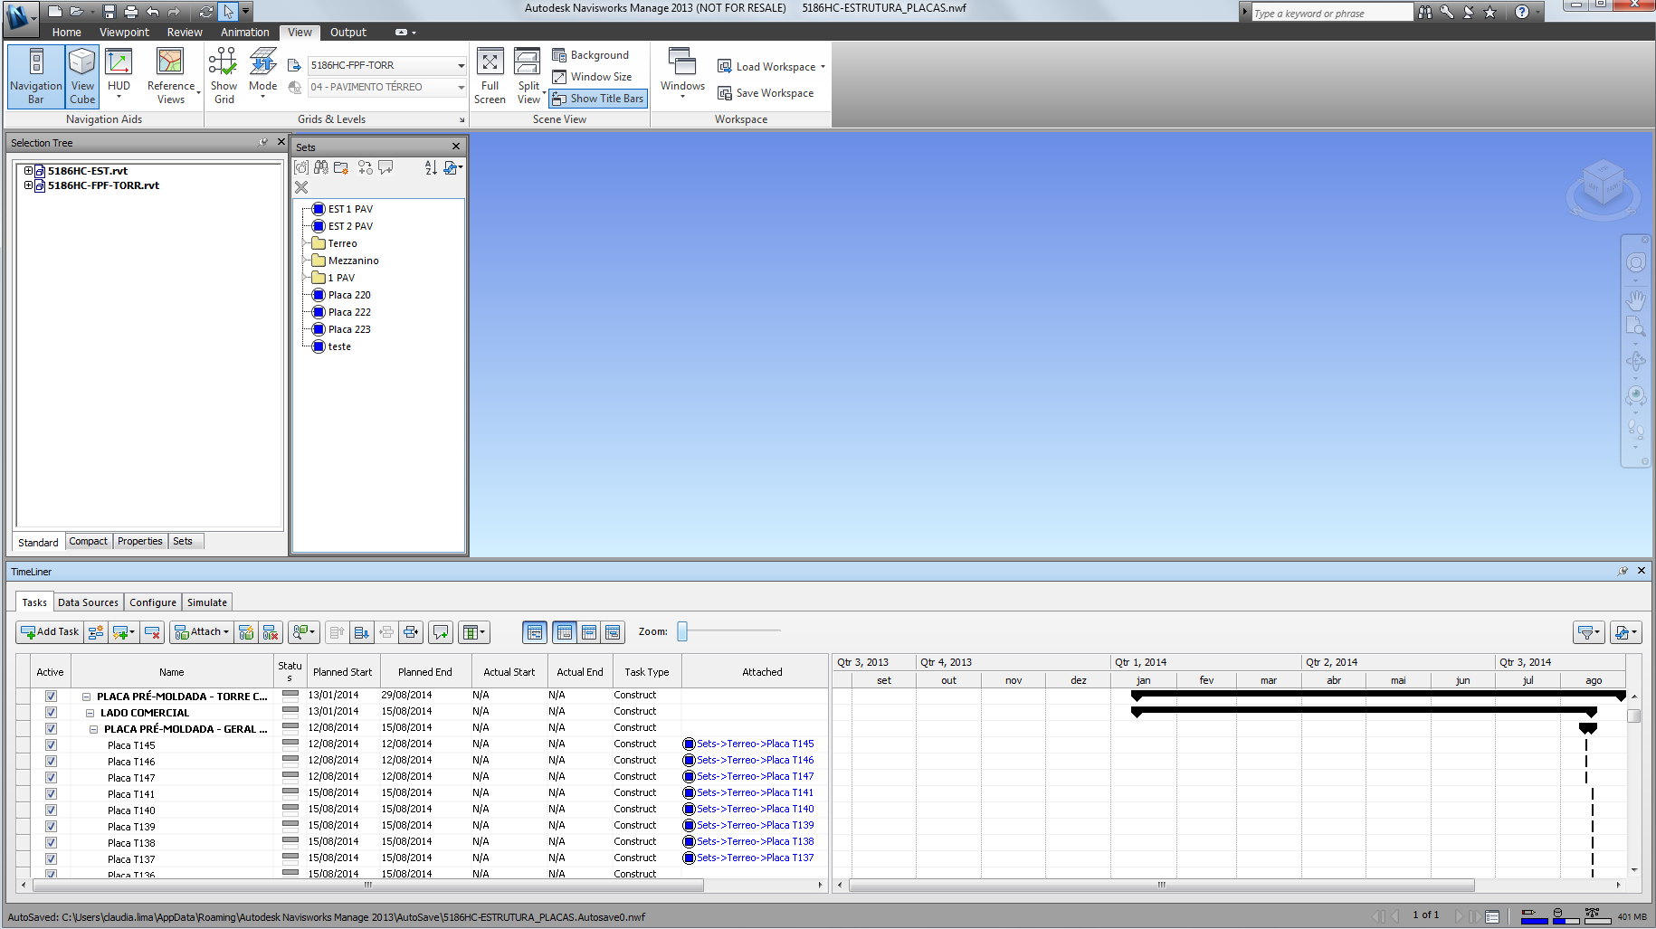Expand the 5186HC-EST.rvt tree node
The width and height of the screenshot is (1656, 929).
28,171
